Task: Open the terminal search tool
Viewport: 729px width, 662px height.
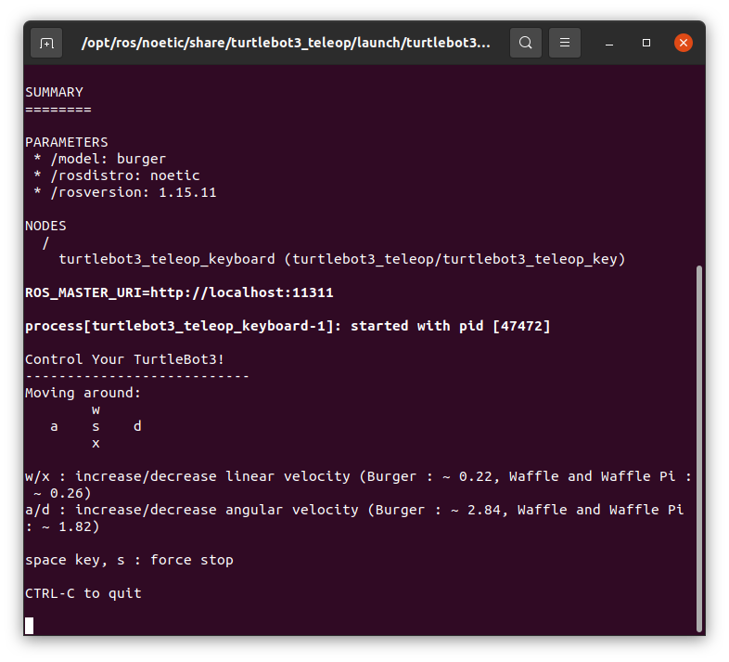Action: pyautogui.click(x=525, y=43)
